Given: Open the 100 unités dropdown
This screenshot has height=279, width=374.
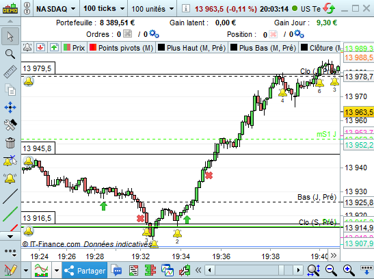Looking at the screenshot, I should coord(152,9).
